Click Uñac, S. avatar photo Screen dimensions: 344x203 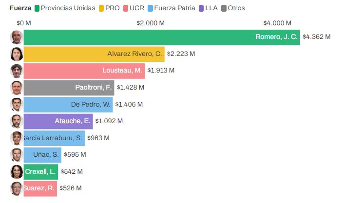17,155
